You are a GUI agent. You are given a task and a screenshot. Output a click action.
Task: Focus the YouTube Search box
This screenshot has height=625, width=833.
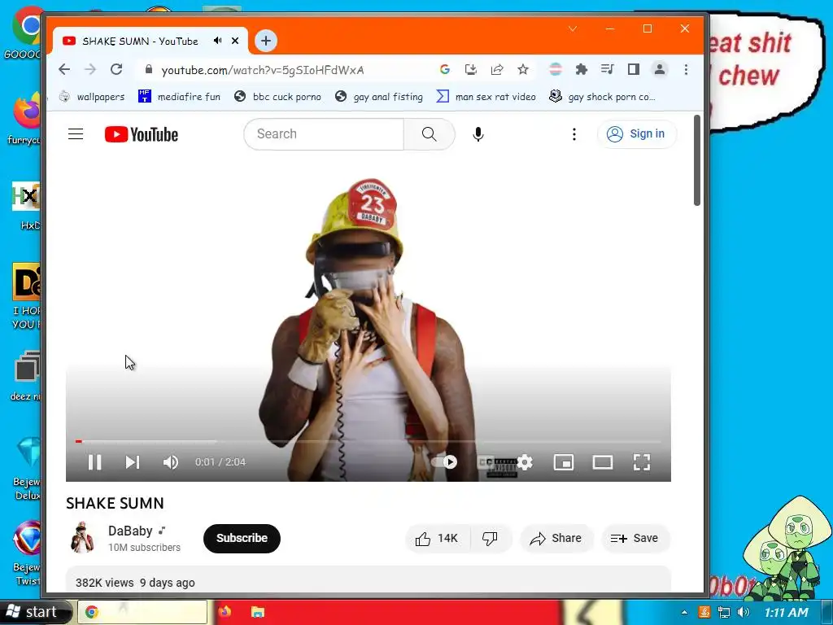[x=324, y=134]
